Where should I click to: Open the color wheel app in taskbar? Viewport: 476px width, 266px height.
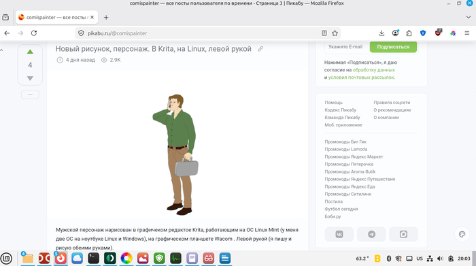click(126, 259)
